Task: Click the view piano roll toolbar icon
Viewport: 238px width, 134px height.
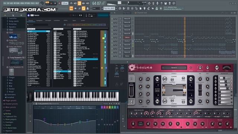Action: coord(124,9)
